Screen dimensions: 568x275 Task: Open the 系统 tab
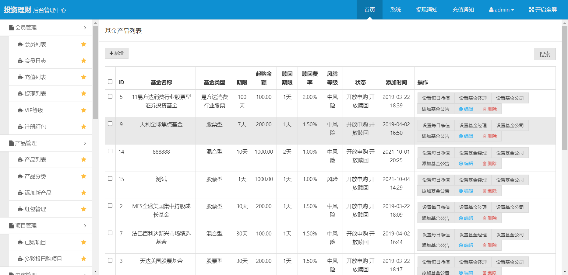[x=396, y=10]
